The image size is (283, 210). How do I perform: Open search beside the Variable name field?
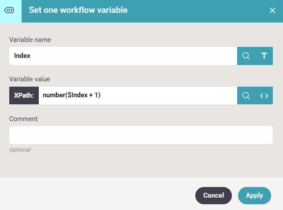246,56
